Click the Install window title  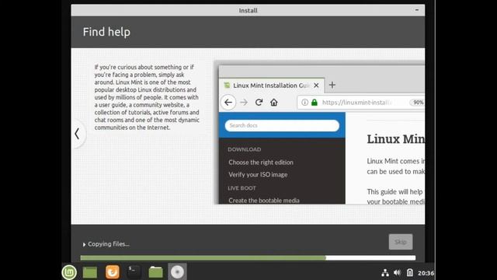click(248, 10)
